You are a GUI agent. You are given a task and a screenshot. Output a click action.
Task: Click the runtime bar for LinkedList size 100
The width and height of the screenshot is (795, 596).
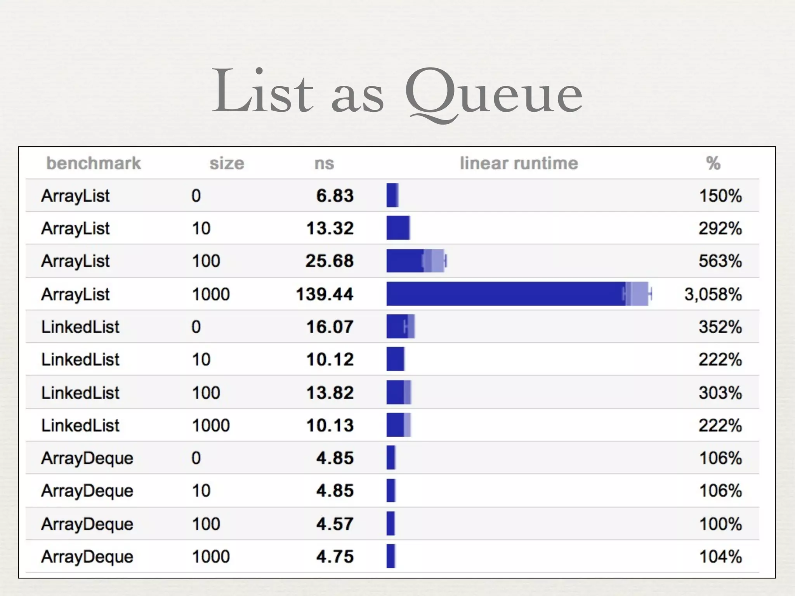point(399,393)
